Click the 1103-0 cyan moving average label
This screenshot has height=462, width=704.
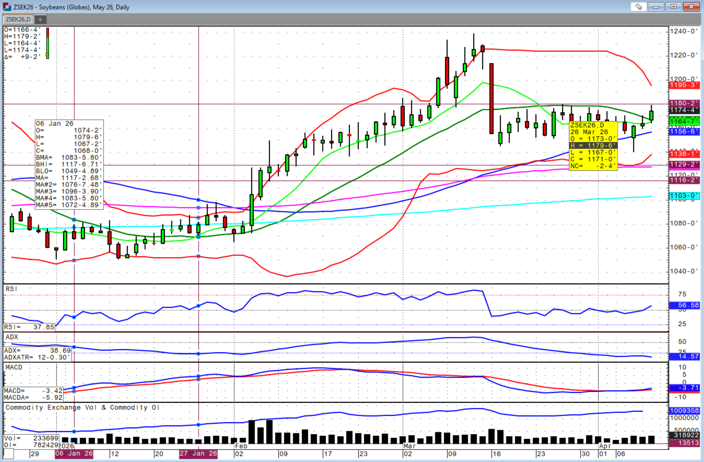684,196
